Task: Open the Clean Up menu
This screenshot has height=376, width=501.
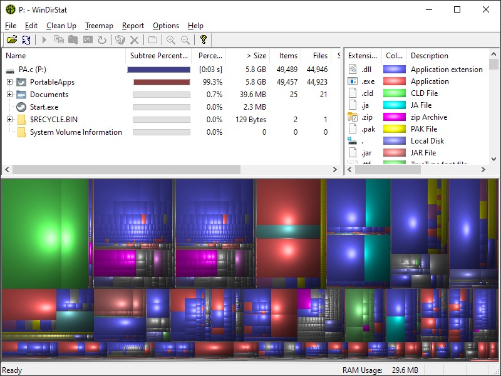Action: point(61,26)
